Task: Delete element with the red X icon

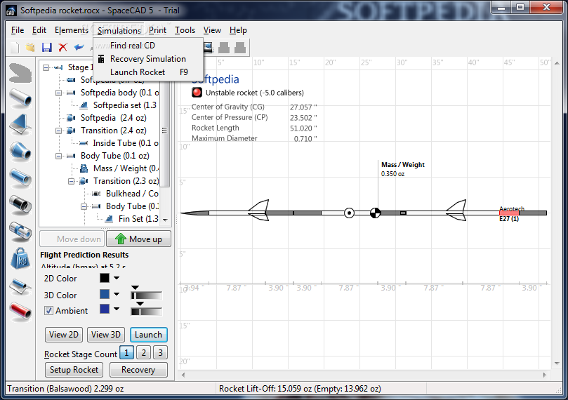Action: click(63, 48)
